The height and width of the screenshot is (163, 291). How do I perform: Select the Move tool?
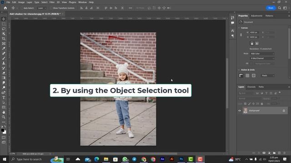pyautogui.click(x=4, y=19)
